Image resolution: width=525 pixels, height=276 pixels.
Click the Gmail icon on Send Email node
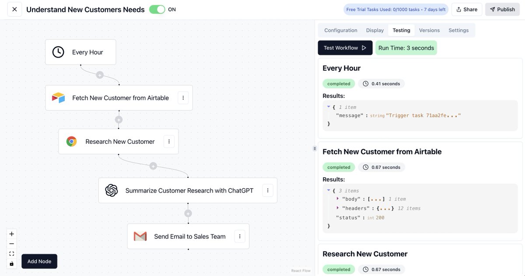[x=140, y=236]
